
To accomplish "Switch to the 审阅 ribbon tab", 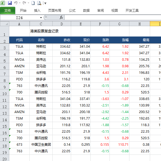I will pyautogui.click(x=101, y=10).
